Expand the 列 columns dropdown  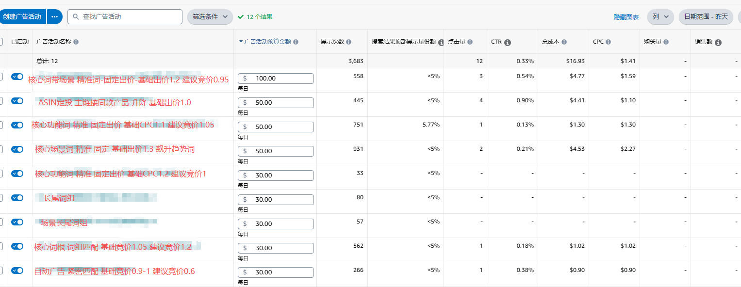(x=660, y=17)
